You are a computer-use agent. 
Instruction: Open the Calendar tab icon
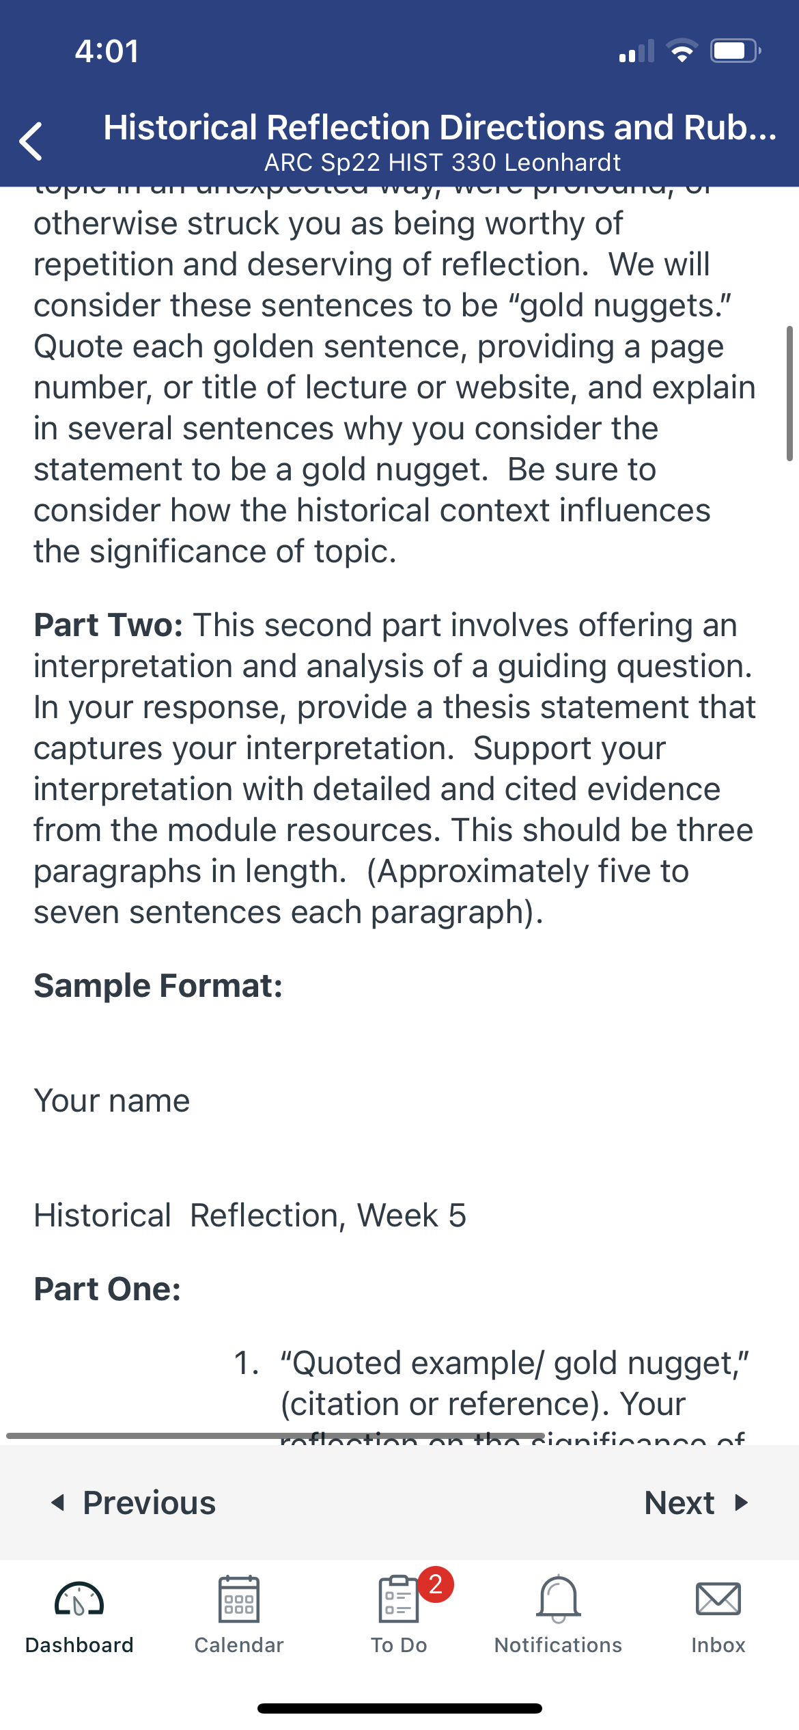pyautogui.click(x=238, y=1599)
